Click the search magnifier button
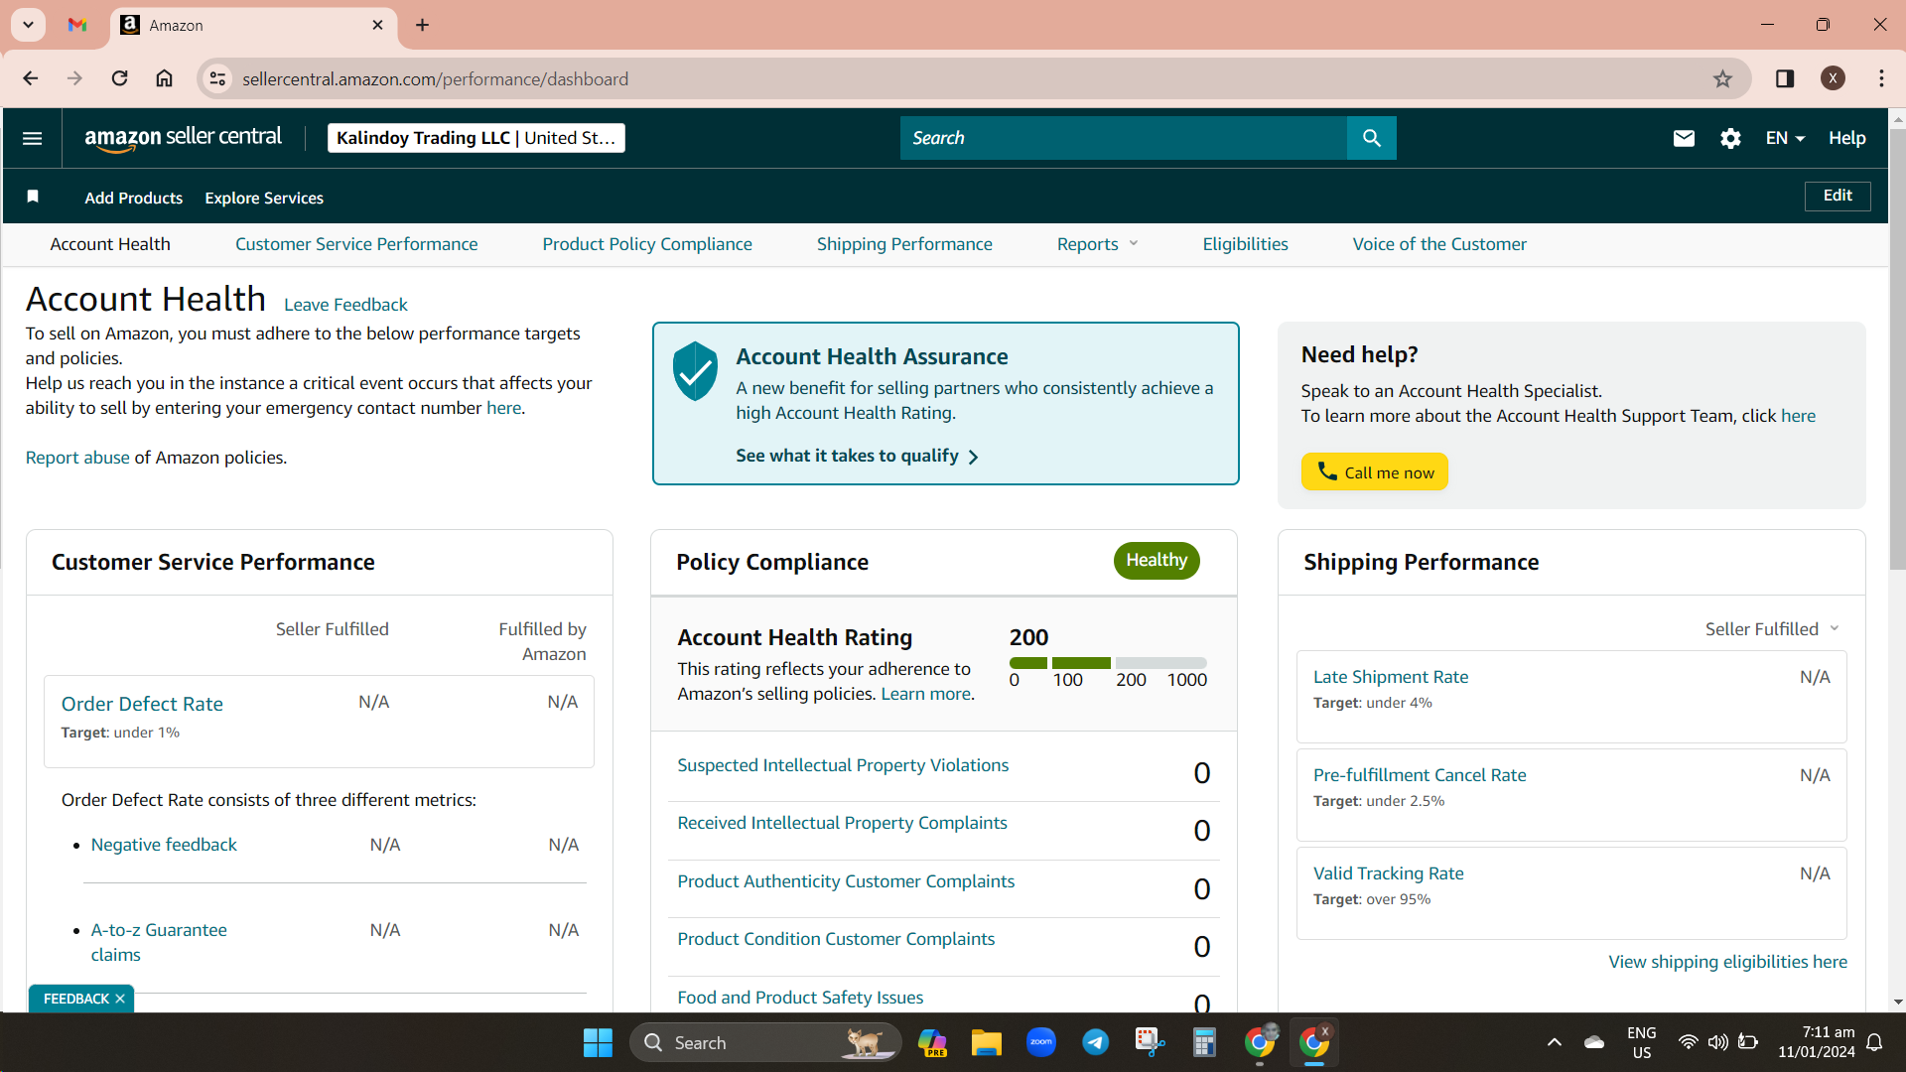This screenshot has width=1906, height=1072. (x=1371, y=138)
